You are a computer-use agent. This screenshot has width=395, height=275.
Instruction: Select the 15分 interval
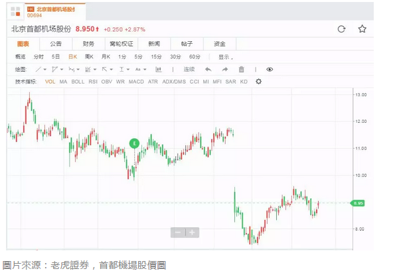coord(156,56)
